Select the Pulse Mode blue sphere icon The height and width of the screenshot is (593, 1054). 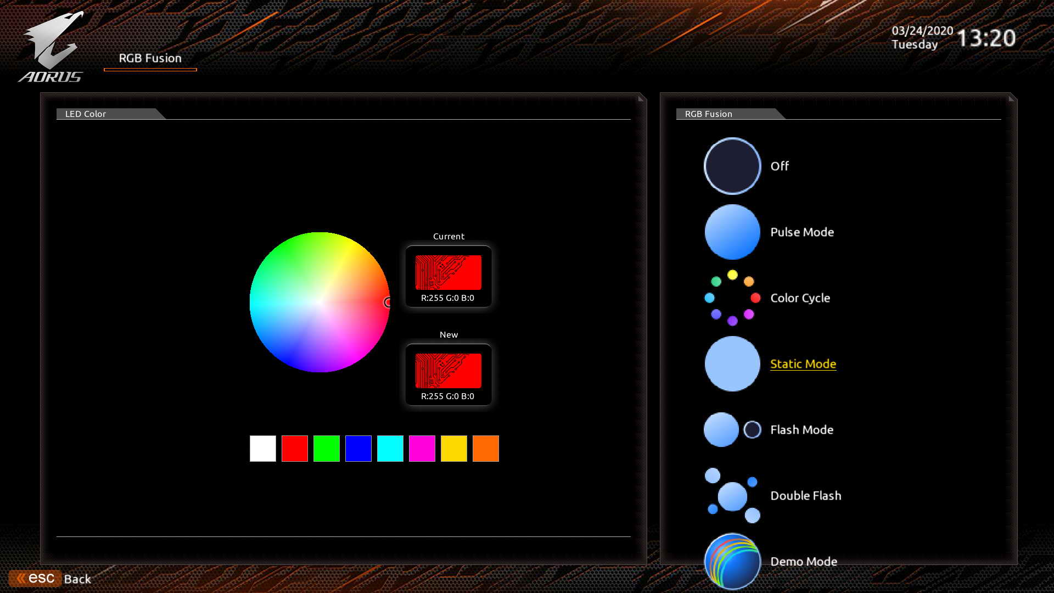coord(732,232)
